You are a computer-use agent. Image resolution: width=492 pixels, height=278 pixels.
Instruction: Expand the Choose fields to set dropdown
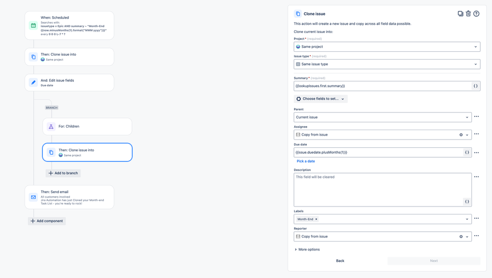[x=320, y=99]
